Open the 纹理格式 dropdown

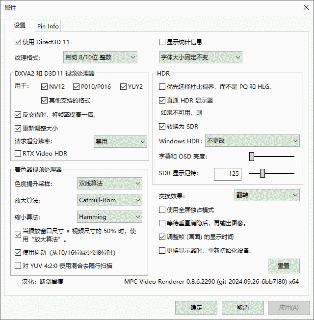(x=100, y=57)
